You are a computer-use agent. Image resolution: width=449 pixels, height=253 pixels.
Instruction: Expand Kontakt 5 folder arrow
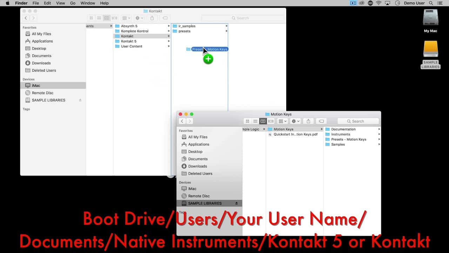169,41
